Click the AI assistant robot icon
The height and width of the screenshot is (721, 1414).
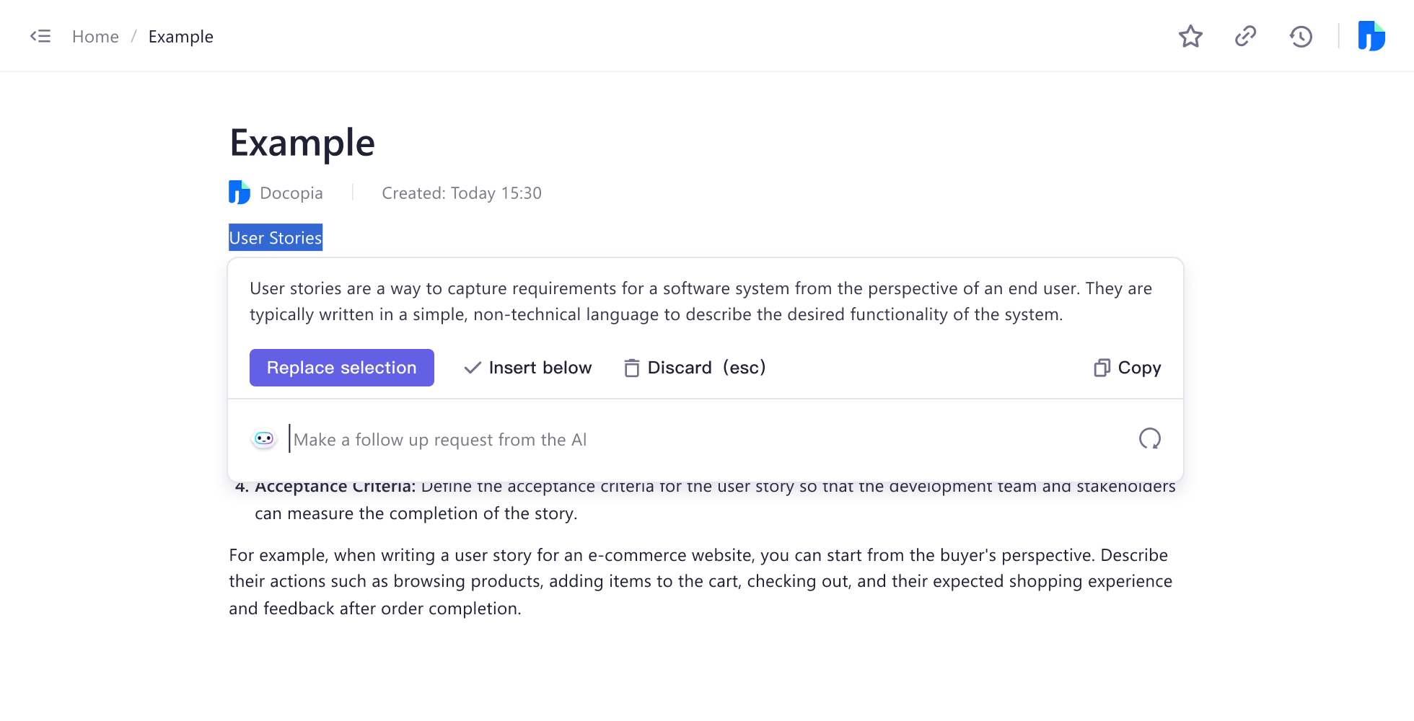pos(264,439)
